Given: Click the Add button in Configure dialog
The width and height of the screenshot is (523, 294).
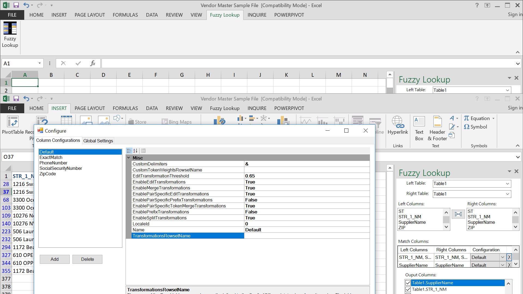Looking at the screenshot, I should (54, 259).
